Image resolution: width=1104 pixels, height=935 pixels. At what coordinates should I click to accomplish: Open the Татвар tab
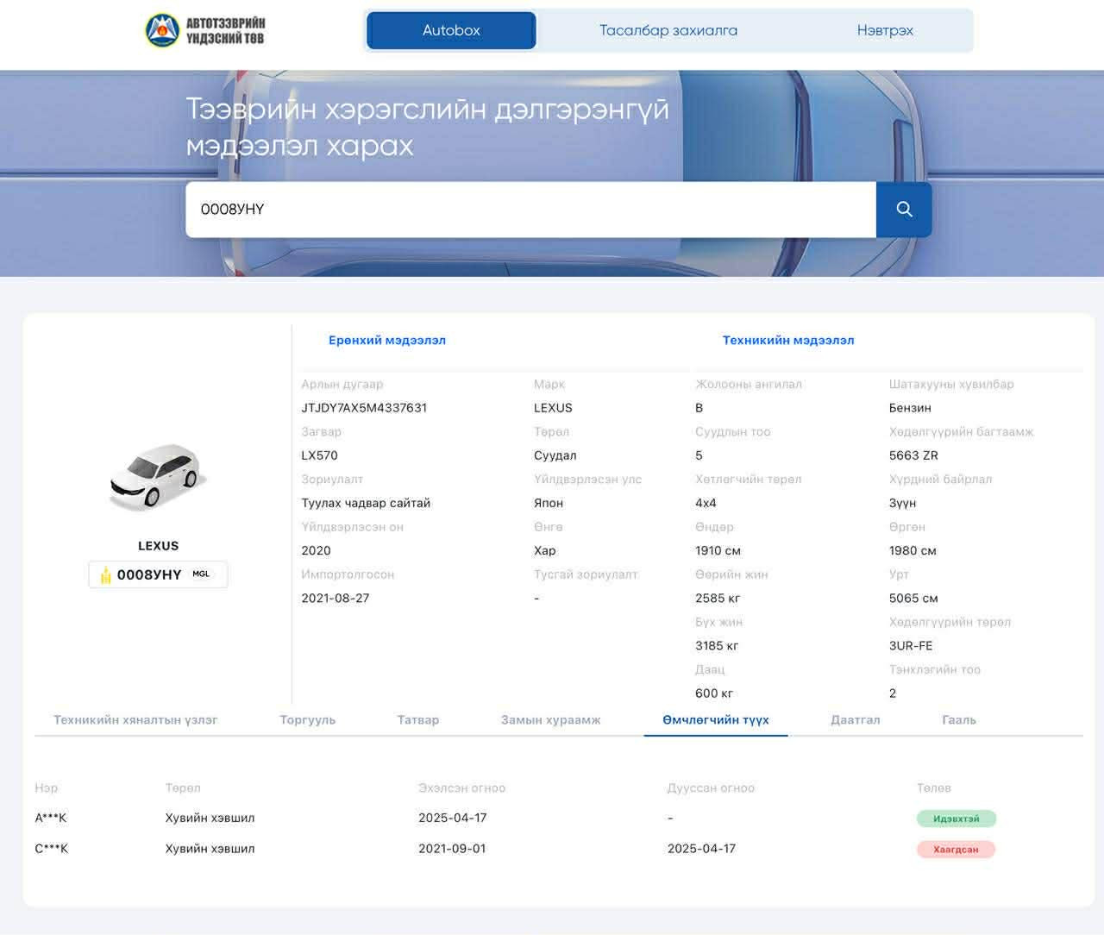(417, 719)
